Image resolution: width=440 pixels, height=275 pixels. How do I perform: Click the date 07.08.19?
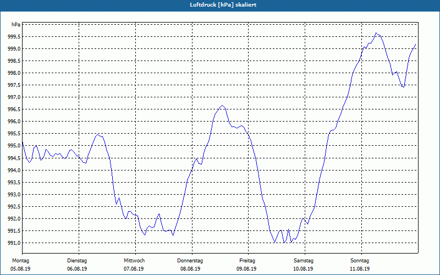(x=134, y=269)
